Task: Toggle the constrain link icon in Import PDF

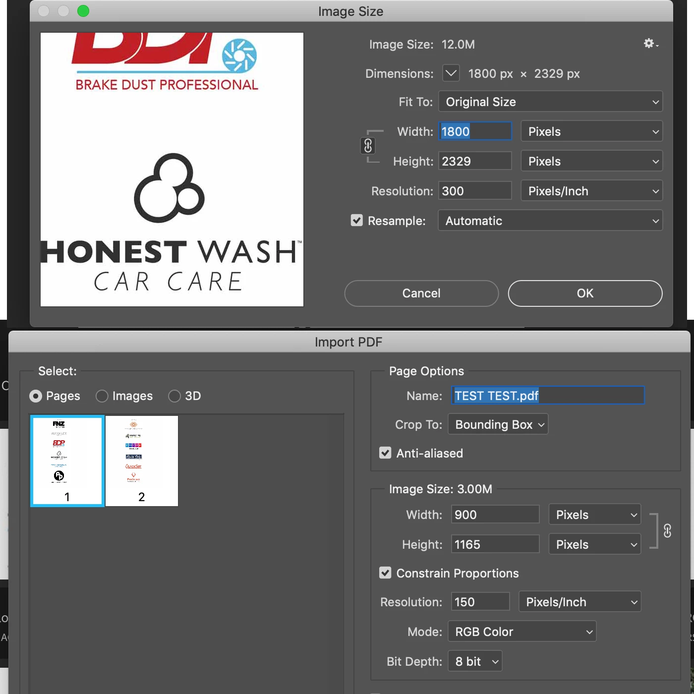Action: (668, 531)
